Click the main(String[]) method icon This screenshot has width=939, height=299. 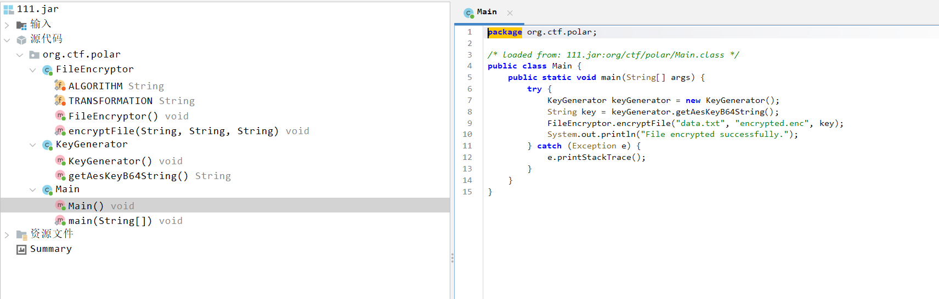click(60, 220)
